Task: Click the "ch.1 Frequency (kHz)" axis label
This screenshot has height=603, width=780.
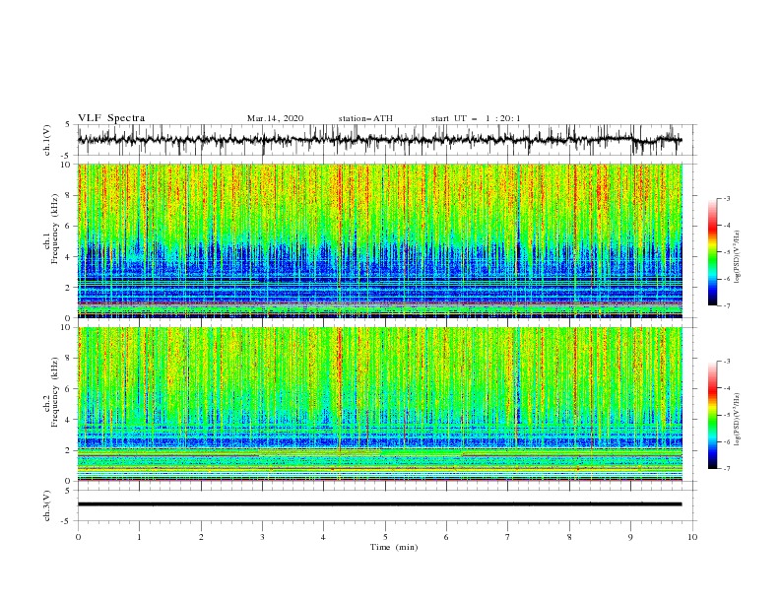Action: 51,229
